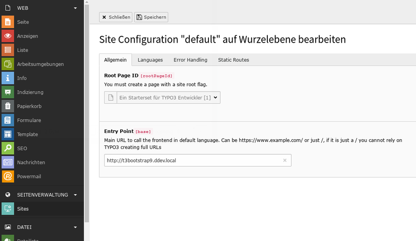Viewport: 416px width, 241px height.
Task: Open the Static Routes tab
Action: coord(233,60)
